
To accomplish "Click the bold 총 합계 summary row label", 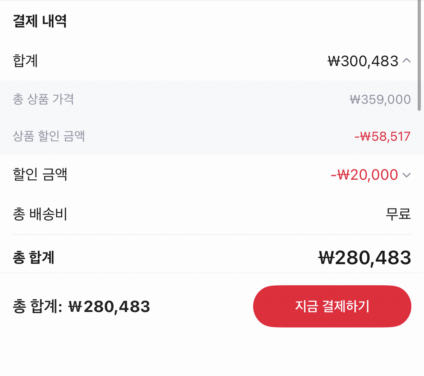I will point(34,257).
